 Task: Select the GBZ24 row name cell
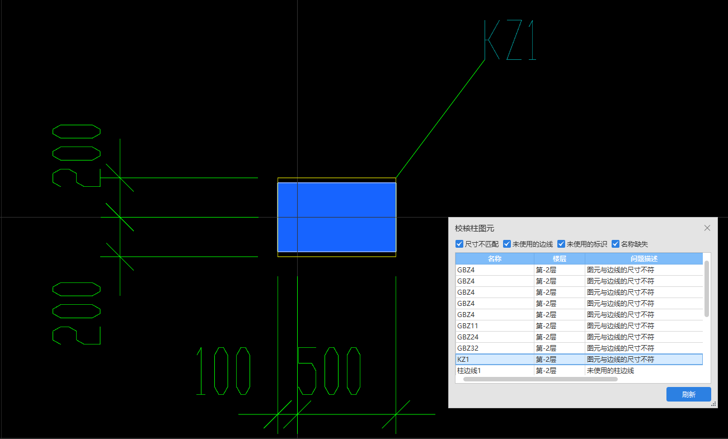495,337
